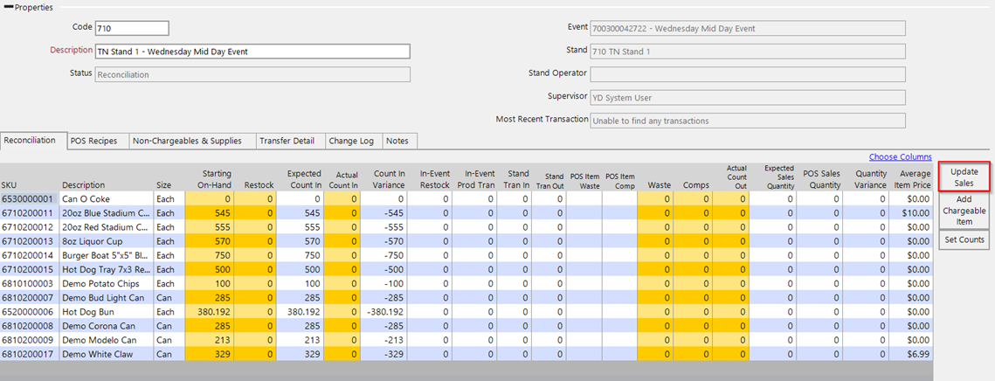
Task: Click the Choose Columns link
Action: click(900, 157)
